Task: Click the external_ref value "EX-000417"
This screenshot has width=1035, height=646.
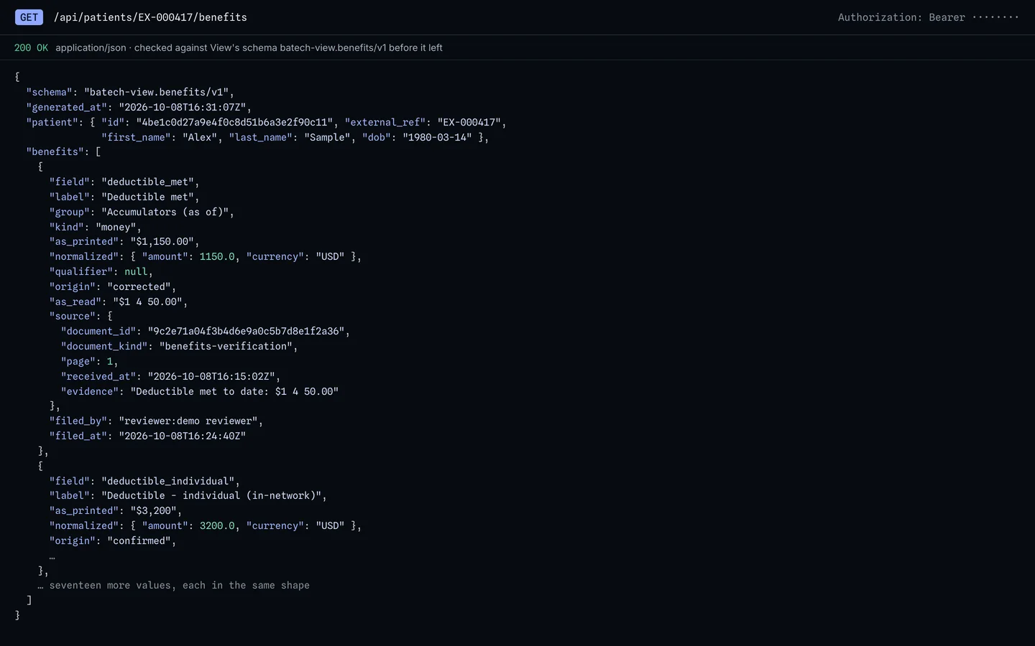Action: click(469, 122)
